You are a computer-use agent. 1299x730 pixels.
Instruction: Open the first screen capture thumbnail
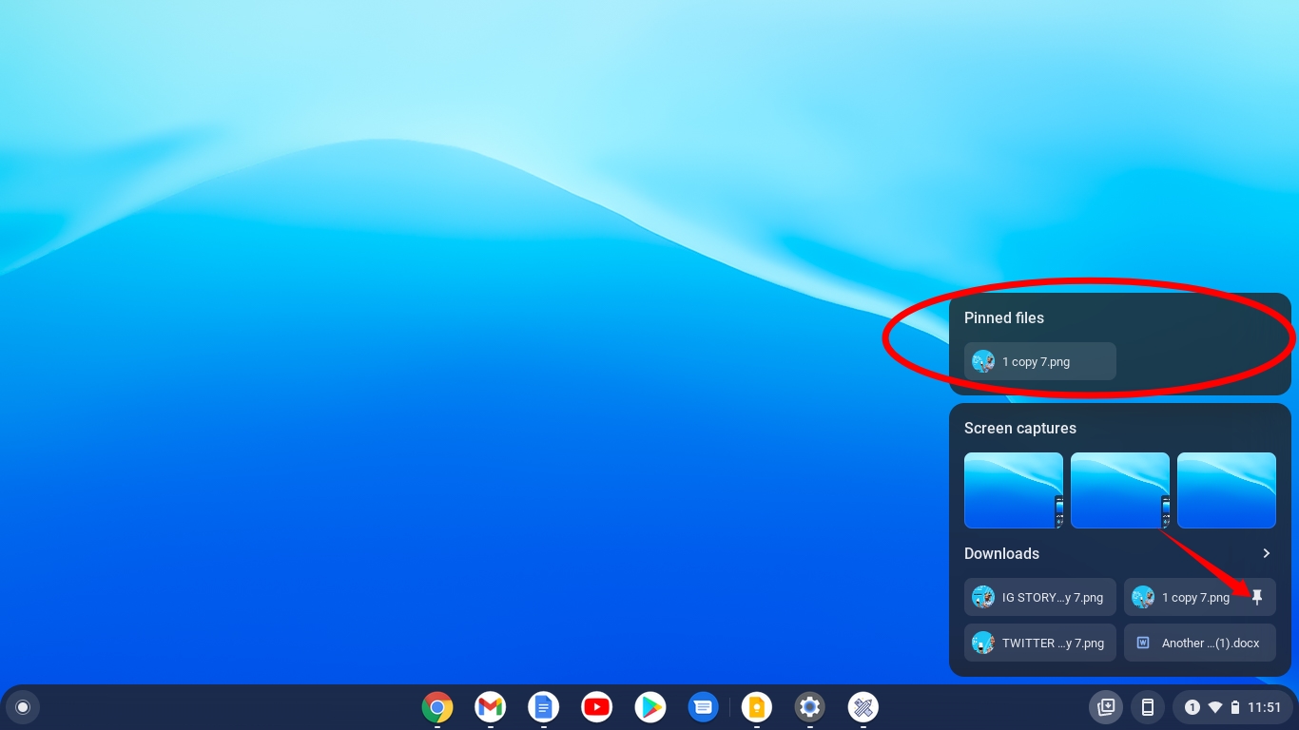1014,490
